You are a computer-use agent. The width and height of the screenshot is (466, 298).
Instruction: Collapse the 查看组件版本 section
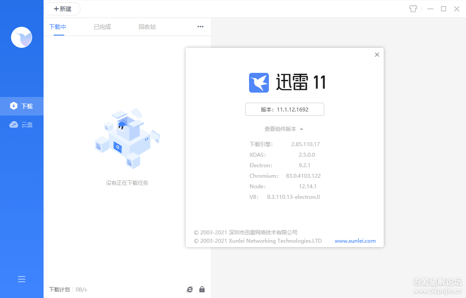(283, 129)
